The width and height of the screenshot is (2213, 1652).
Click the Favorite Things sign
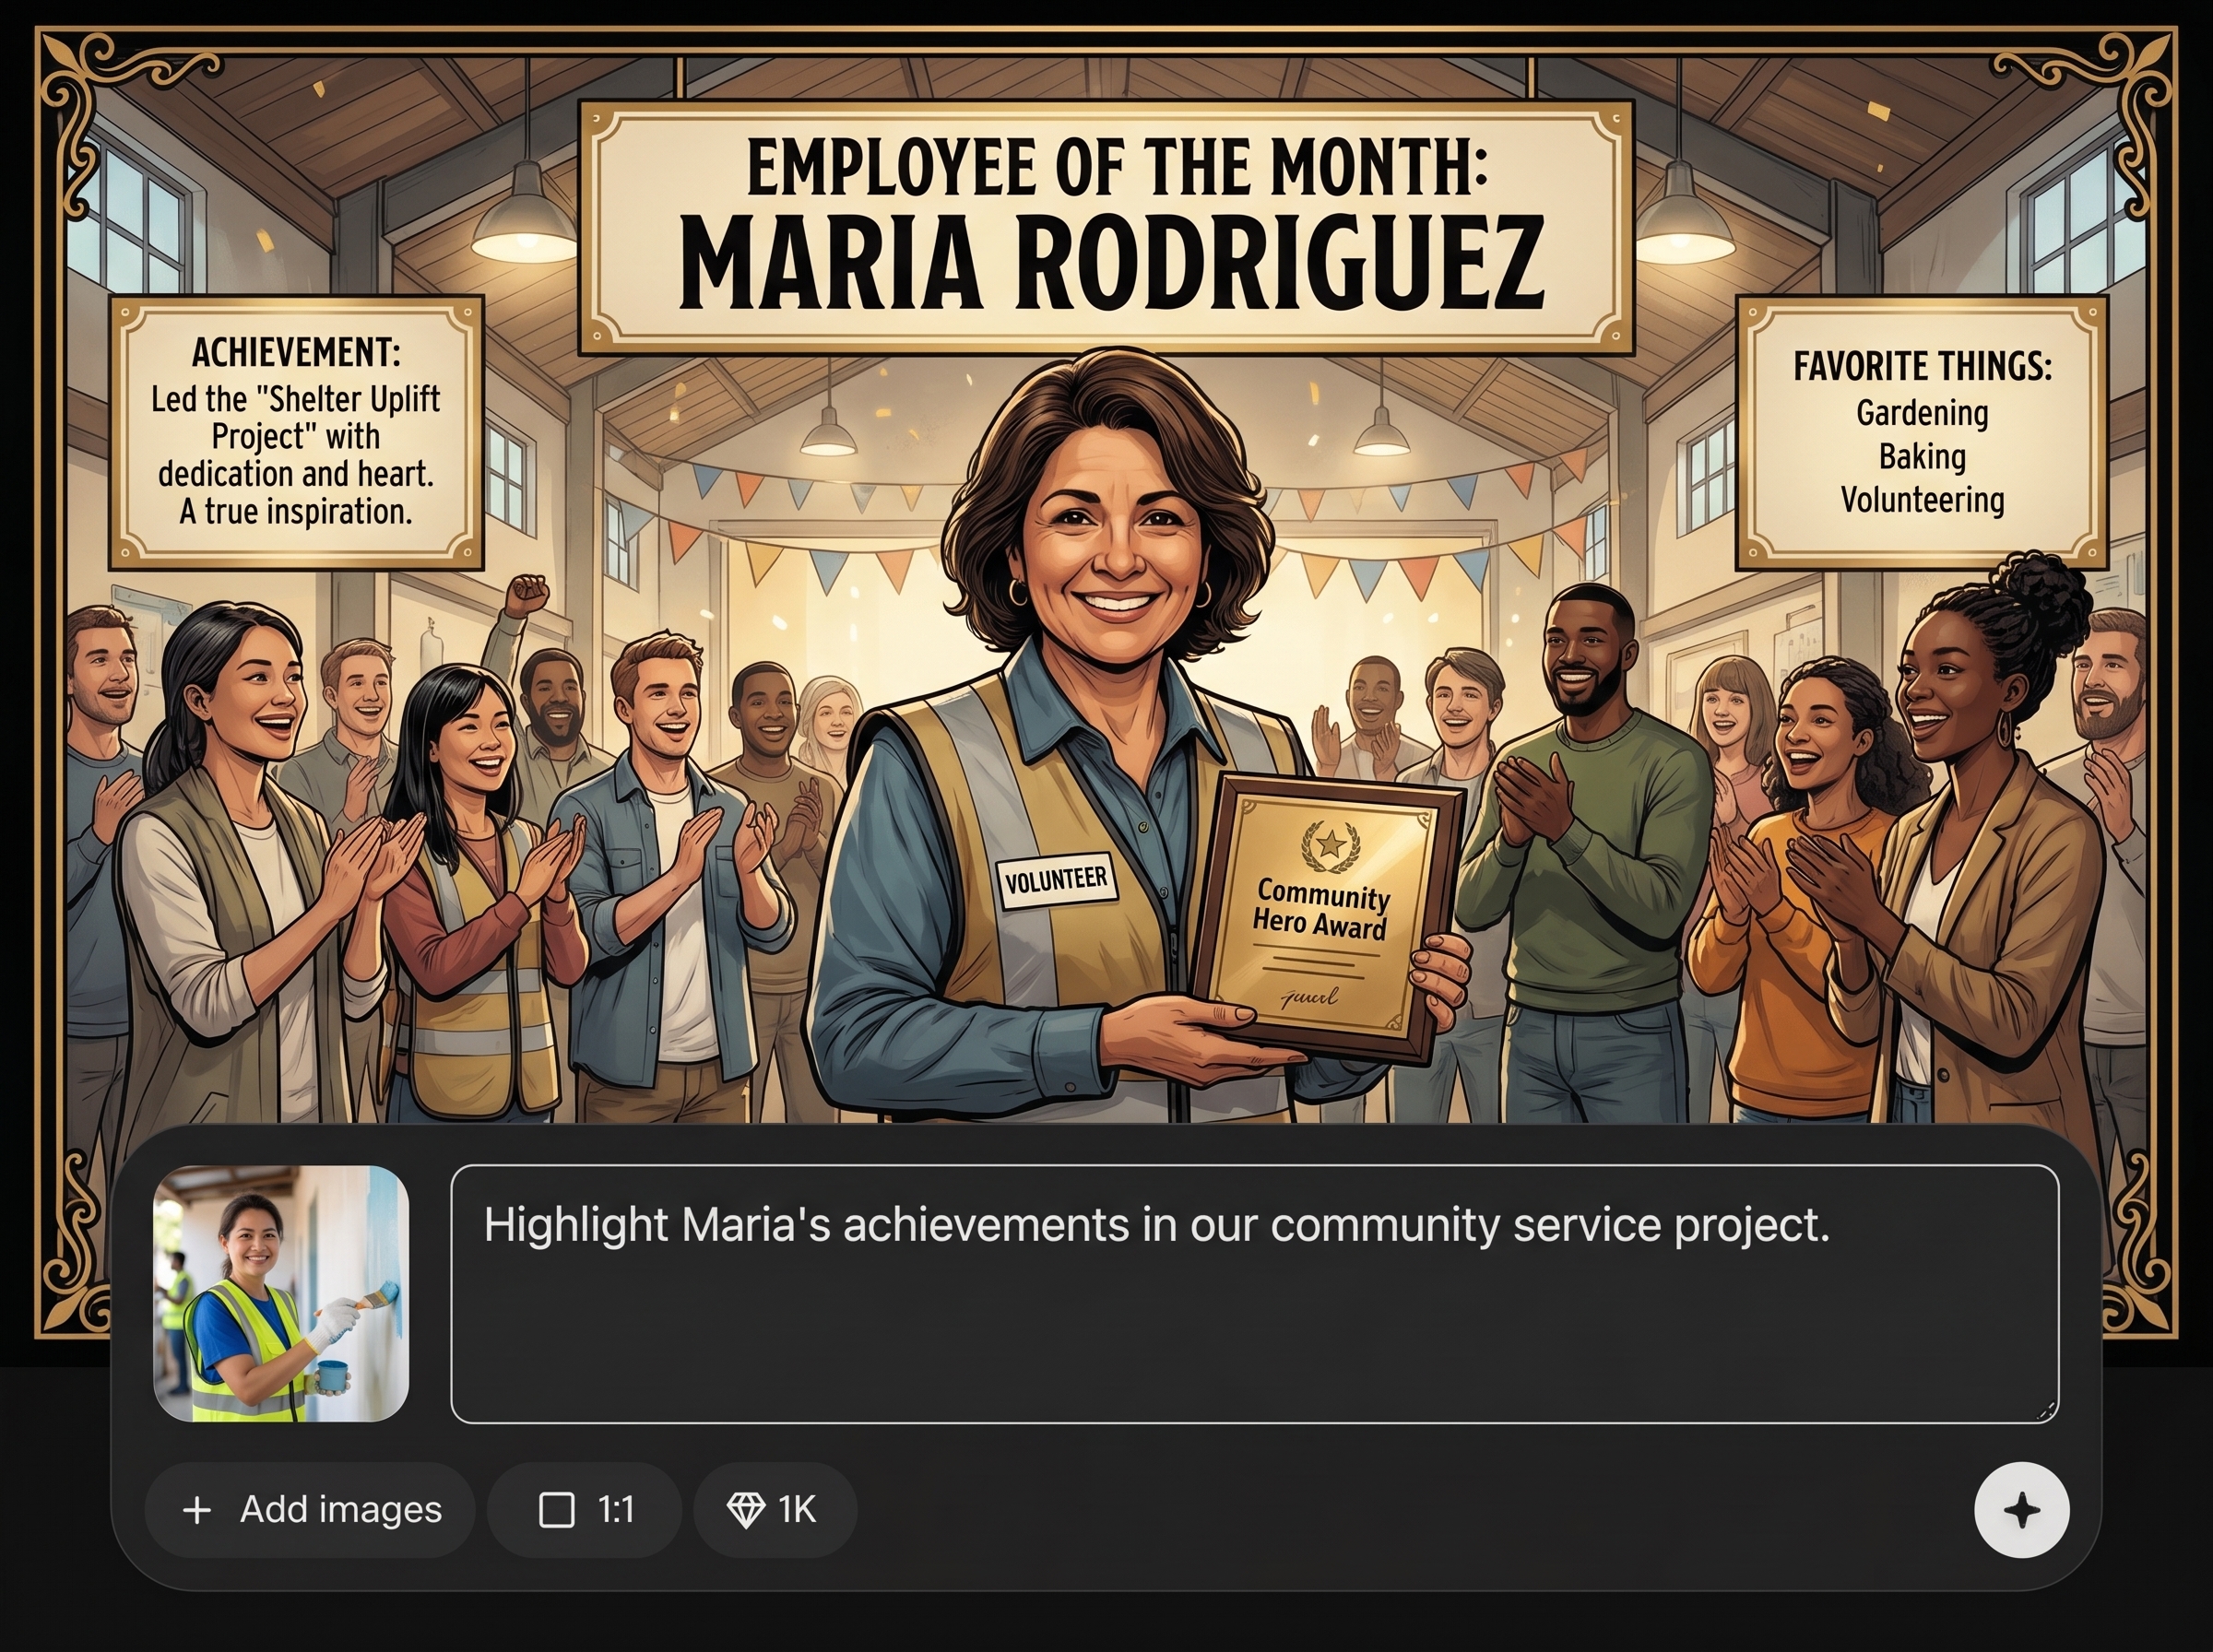(1921, 432)
